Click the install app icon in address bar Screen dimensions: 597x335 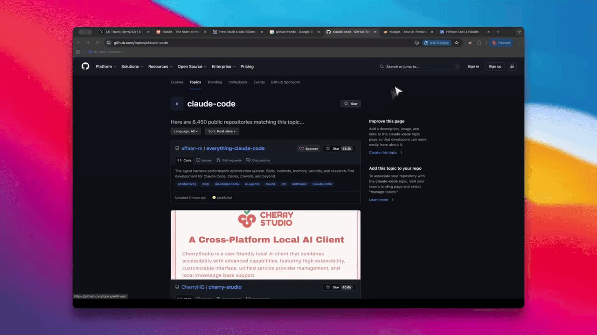(417, 43)
